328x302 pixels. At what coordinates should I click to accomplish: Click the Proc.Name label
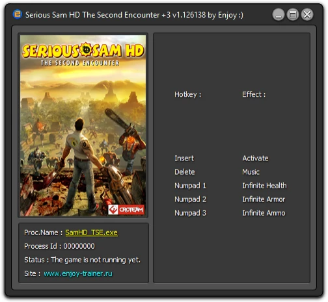coord(43,233)
